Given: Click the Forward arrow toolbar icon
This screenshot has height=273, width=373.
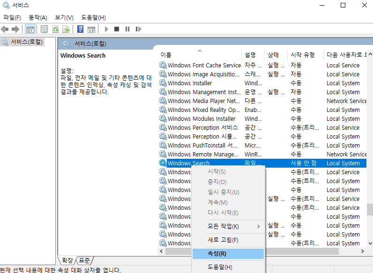Looking at the screenshot, I should click(15, 29).
